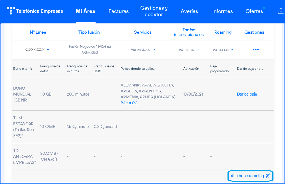Screen dimensions: 285x184
Task: Expand the Ver servicios dropdown
Action: [143, 50]
